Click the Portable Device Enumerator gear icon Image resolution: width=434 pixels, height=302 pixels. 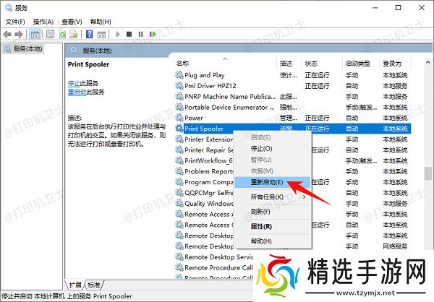179,107
